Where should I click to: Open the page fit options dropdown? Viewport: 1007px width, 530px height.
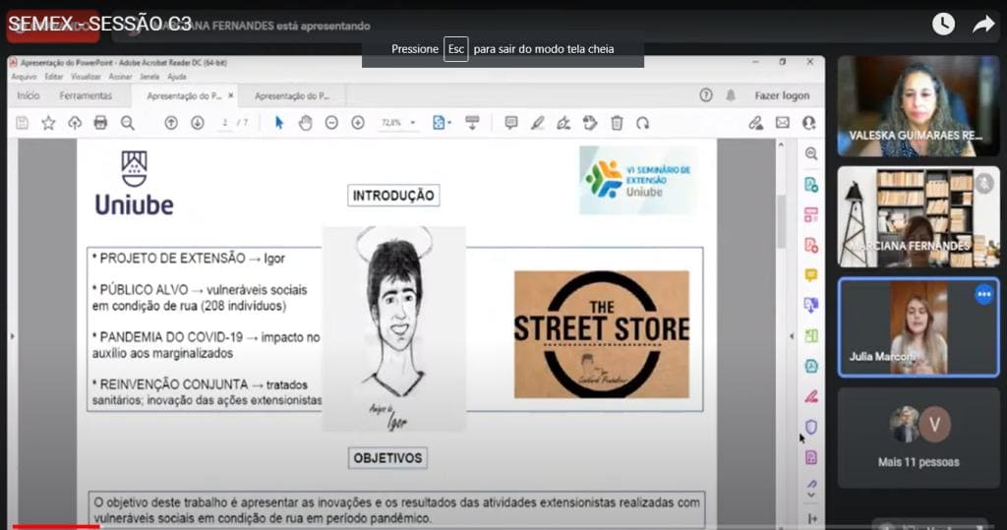click(x=442, y=123)
